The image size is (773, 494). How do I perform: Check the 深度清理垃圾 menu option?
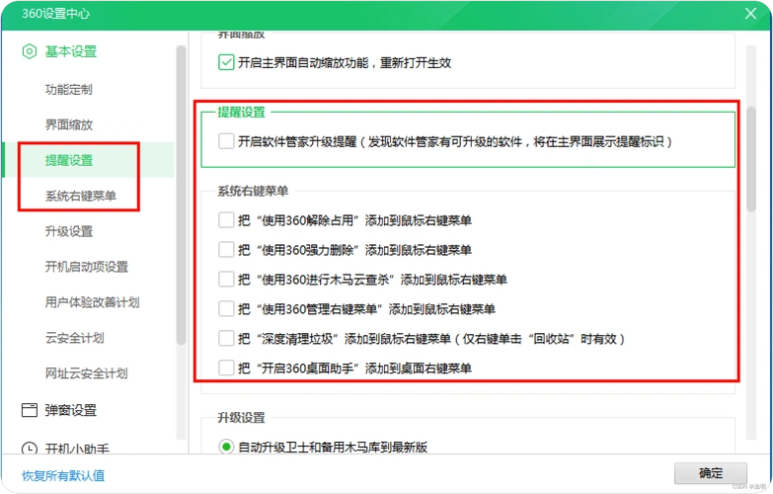pyautogui.click(x=226, y=339)
